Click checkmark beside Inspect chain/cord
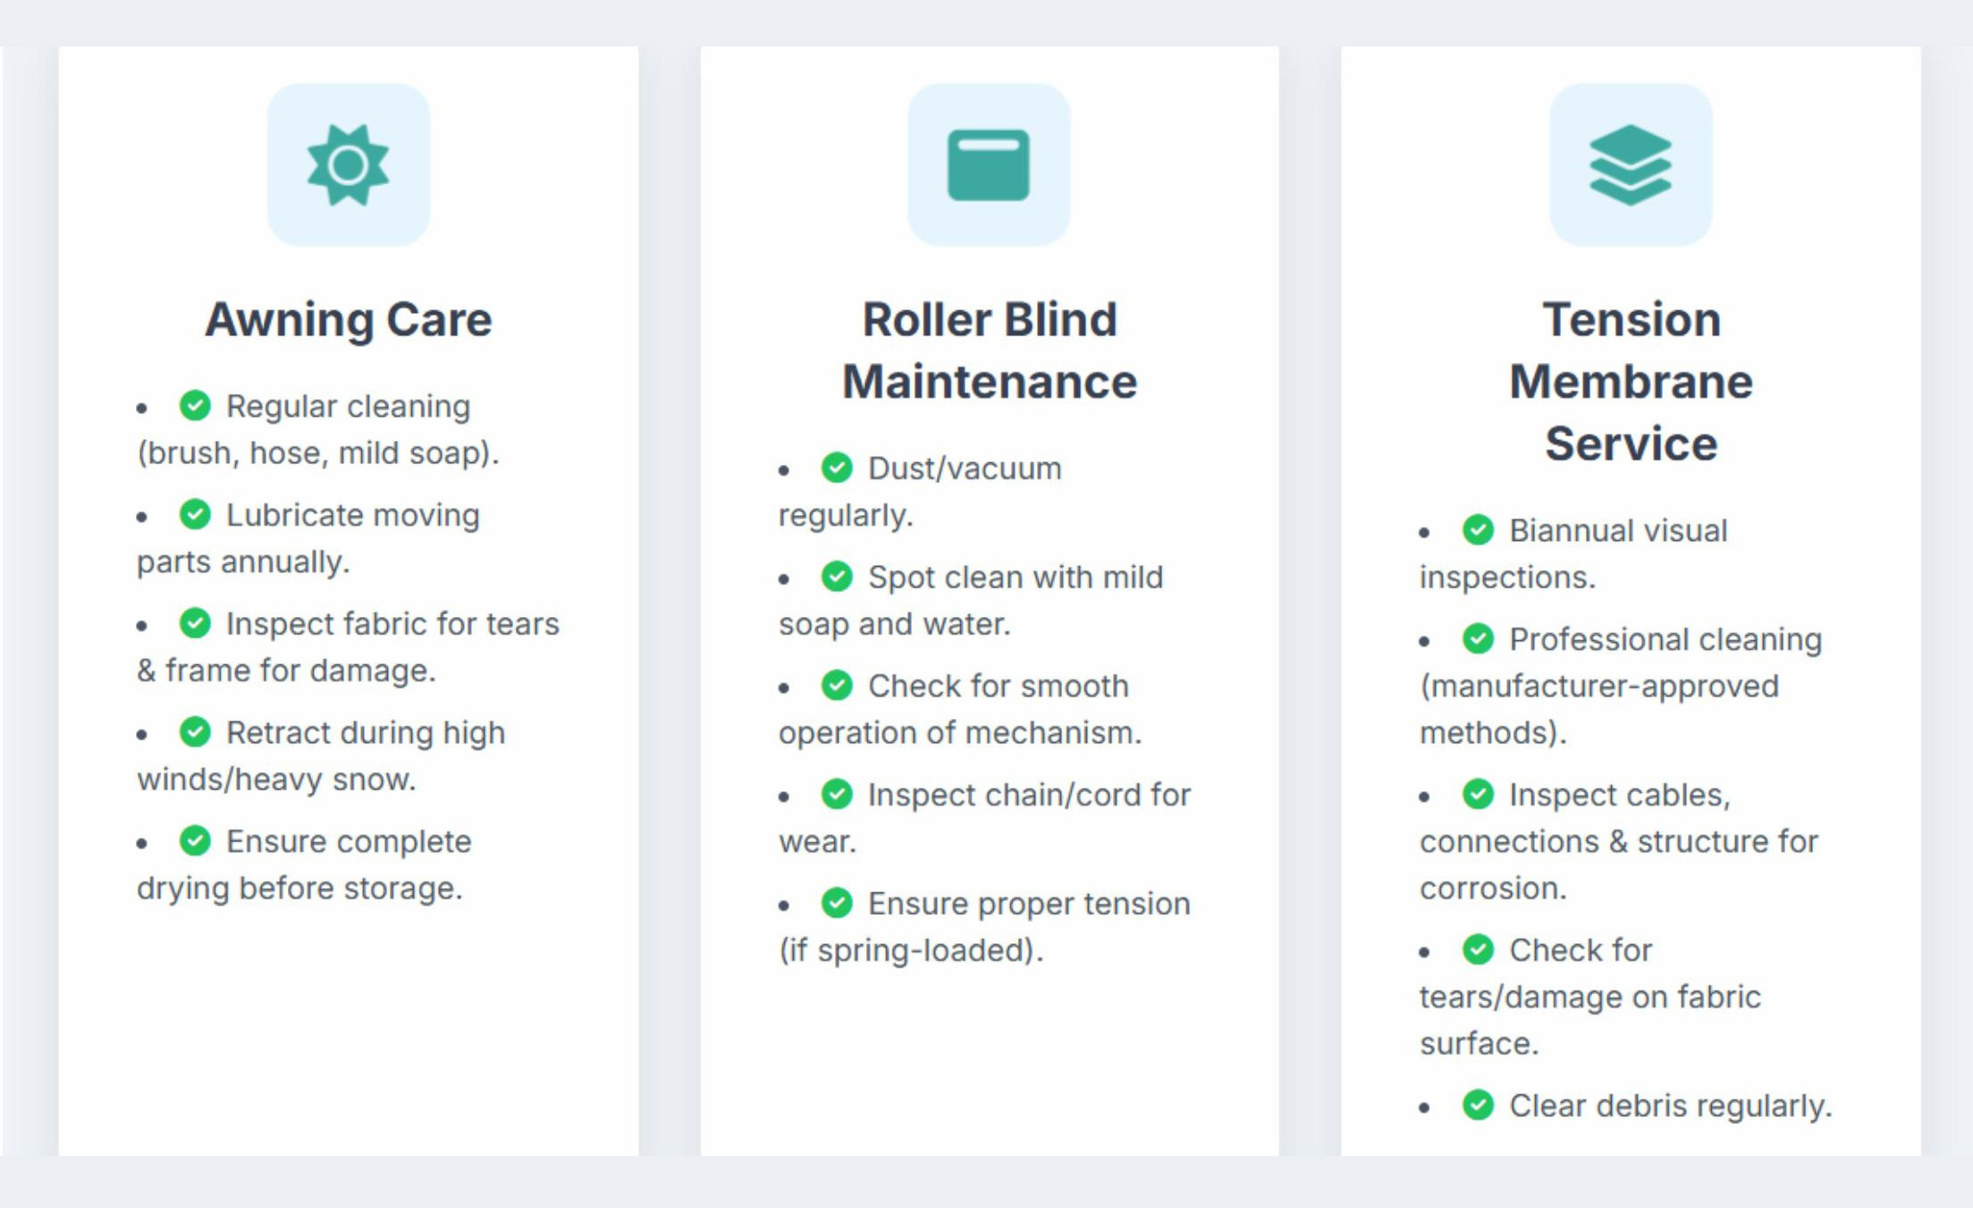Viewport: 1973px width, 1208px height. tap(837, 794)
